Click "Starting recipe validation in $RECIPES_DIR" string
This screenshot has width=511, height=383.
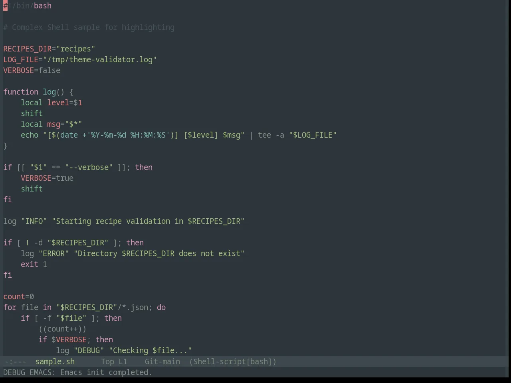pyautogui.click(x=148, y=221)
